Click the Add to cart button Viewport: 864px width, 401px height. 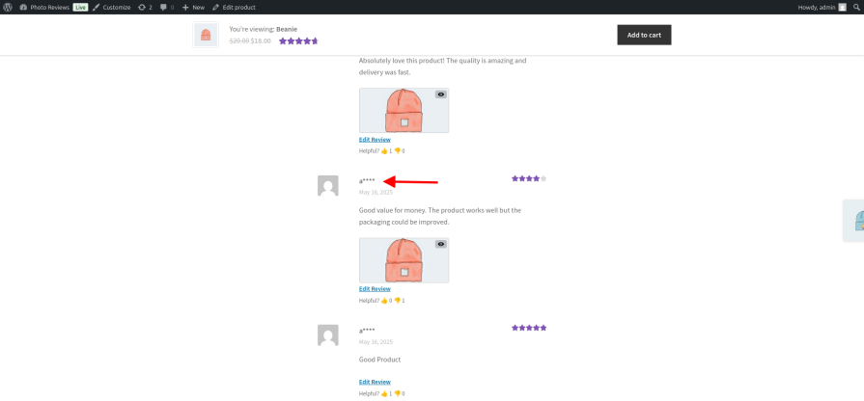pyautogui.click(x=644, y=35)
